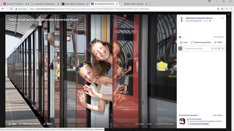Open Stadsdeel Amsterdam-Noord profile logo

182,20
